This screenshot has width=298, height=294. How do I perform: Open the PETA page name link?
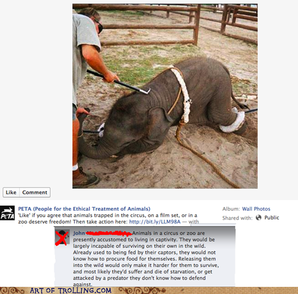click(x=84, y=209)
